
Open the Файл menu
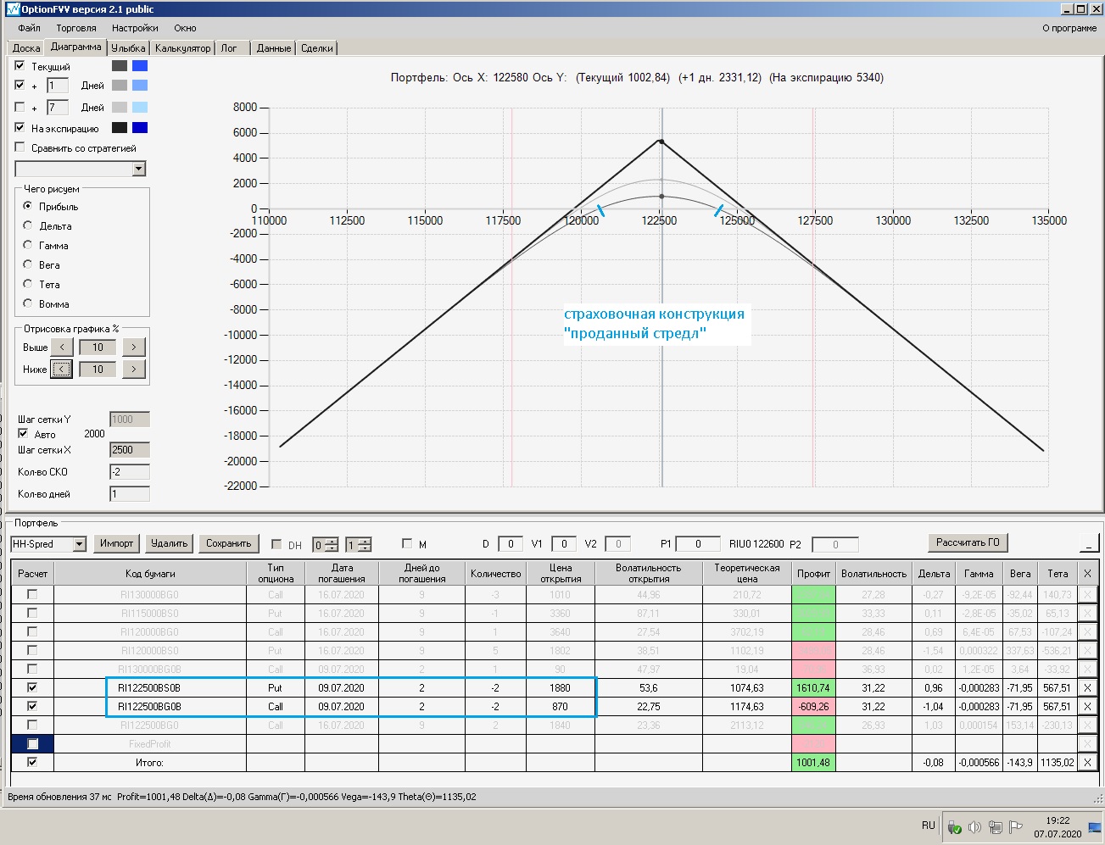click(29, 28)
